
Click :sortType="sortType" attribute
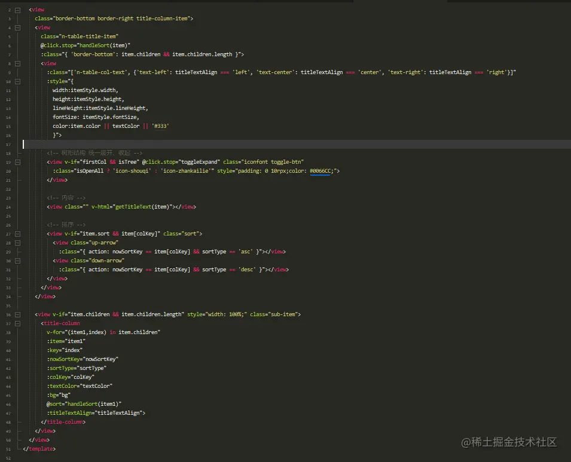pyautogui.click(x=77, y=368)
